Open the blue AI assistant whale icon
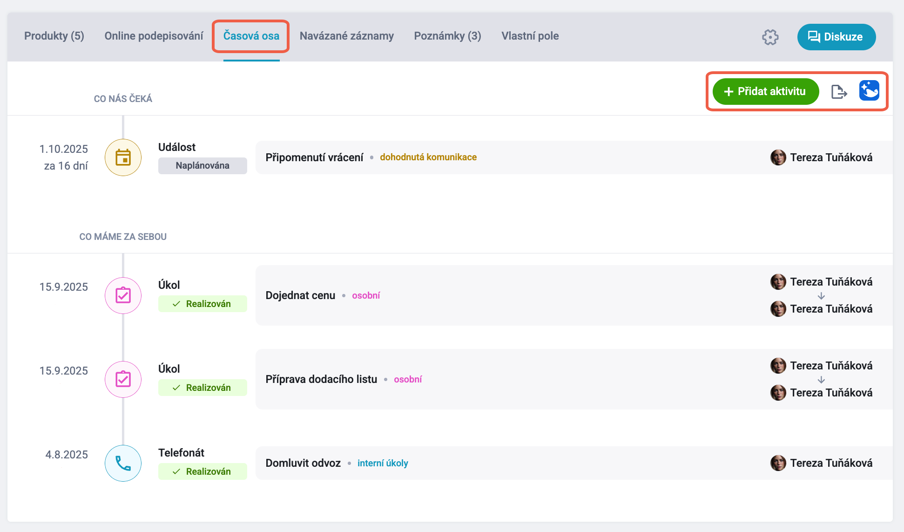904x532 pixels. (869, 90)
